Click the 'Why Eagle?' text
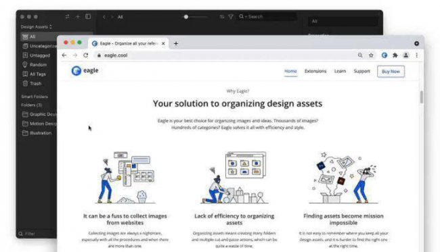This screenshot has height=252, width=440. tap(238, 91)
